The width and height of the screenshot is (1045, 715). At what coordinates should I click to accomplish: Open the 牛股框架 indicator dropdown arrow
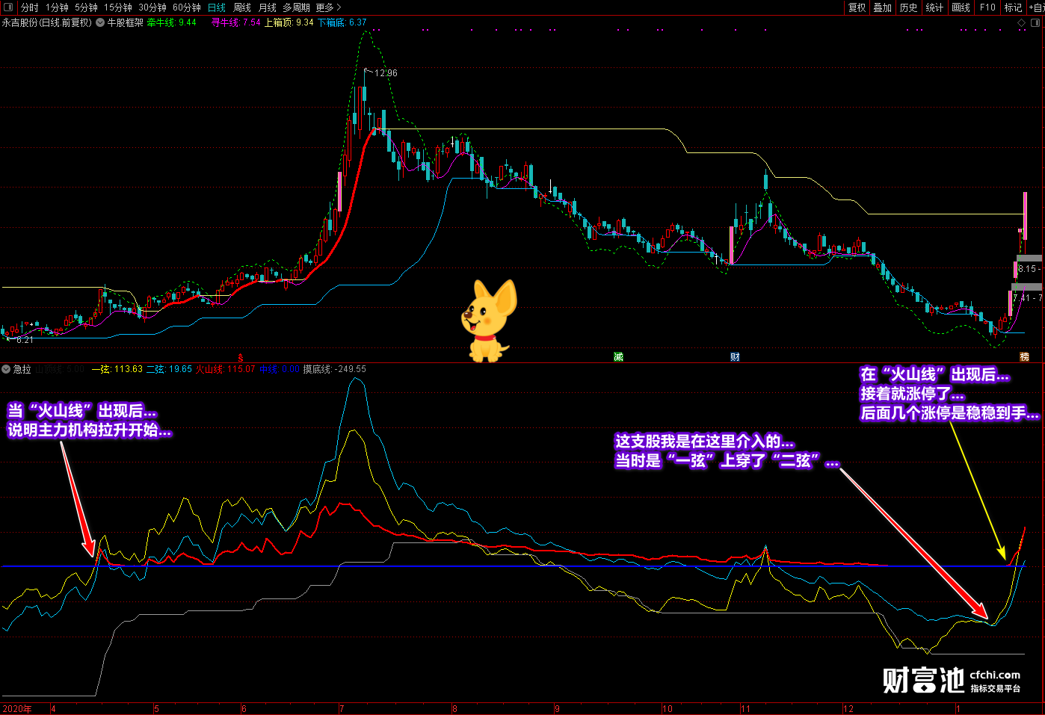tap(100, 22)
